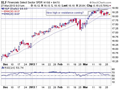Click the RSI 70 level label
Viewport: 120px width, 91px height.
[113, 72]
